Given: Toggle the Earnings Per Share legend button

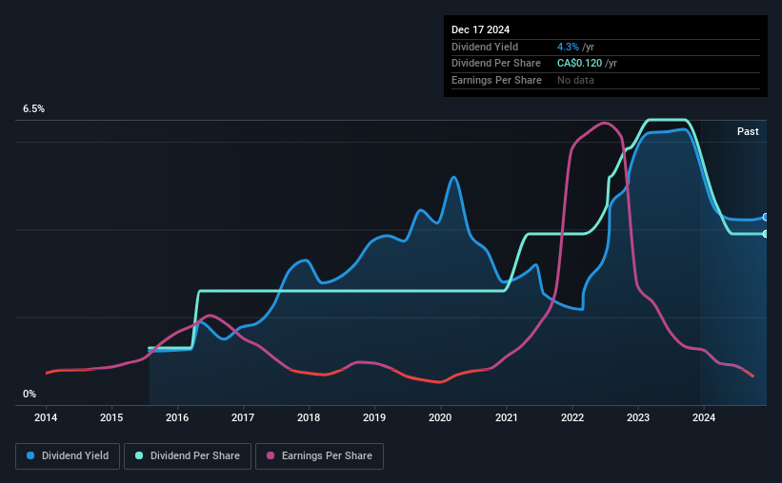Looking at the screenshot, I should pos(319,456).
